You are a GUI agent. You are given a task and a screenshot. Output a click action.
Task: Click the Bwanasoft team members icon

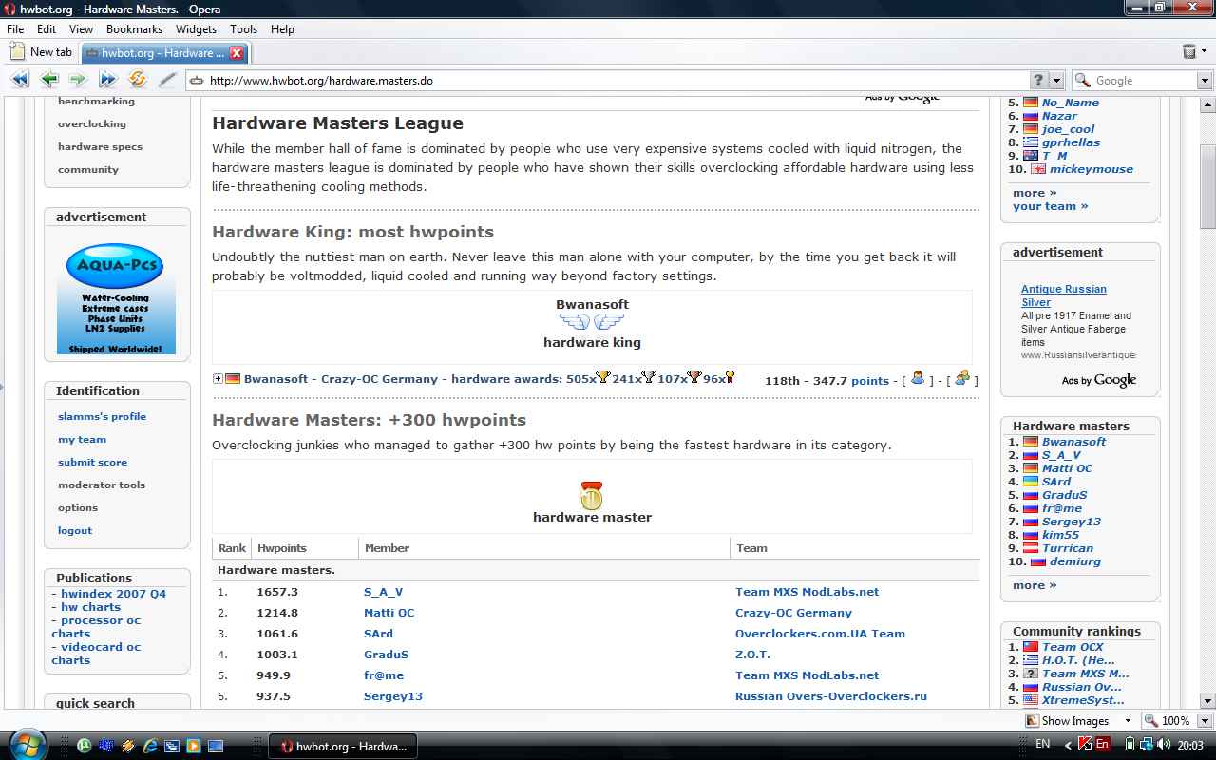(962, 378)
